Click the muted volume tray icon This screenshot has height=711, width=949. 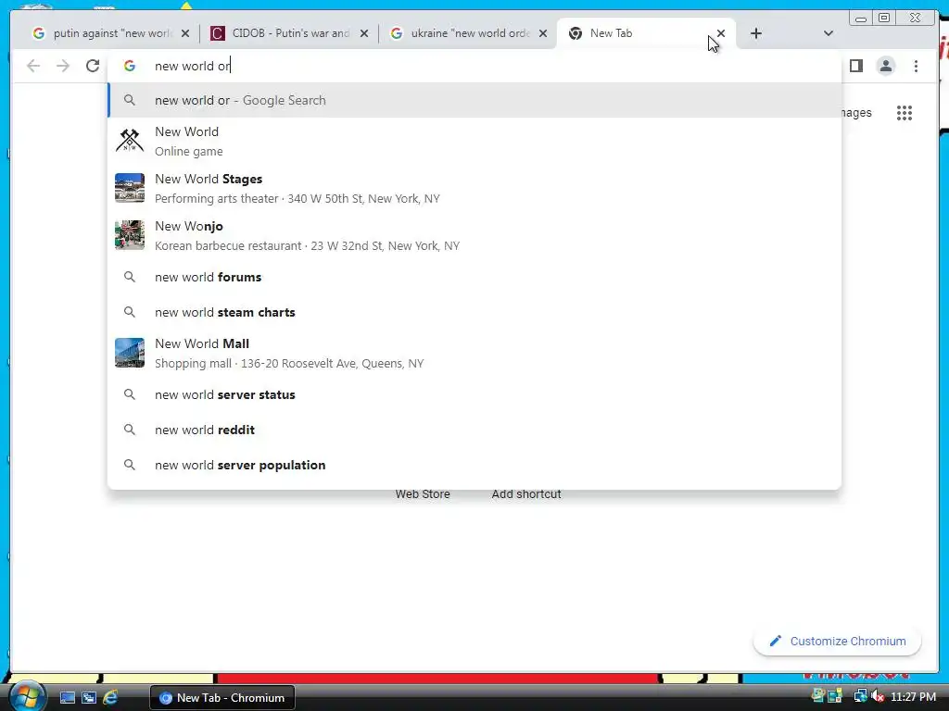point(878,696)
